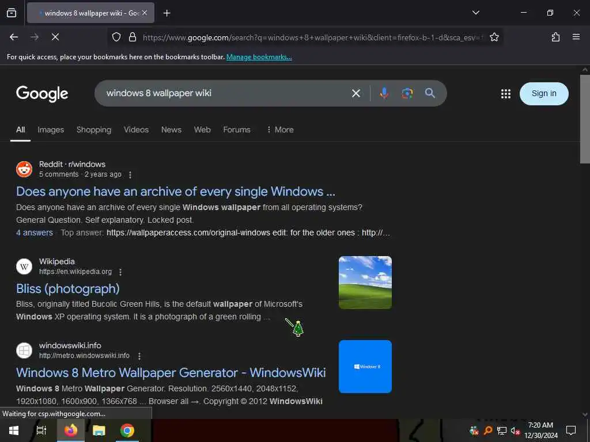
Task: Click the blue Windows 8 thumbnail
Action: pos(365,367)
